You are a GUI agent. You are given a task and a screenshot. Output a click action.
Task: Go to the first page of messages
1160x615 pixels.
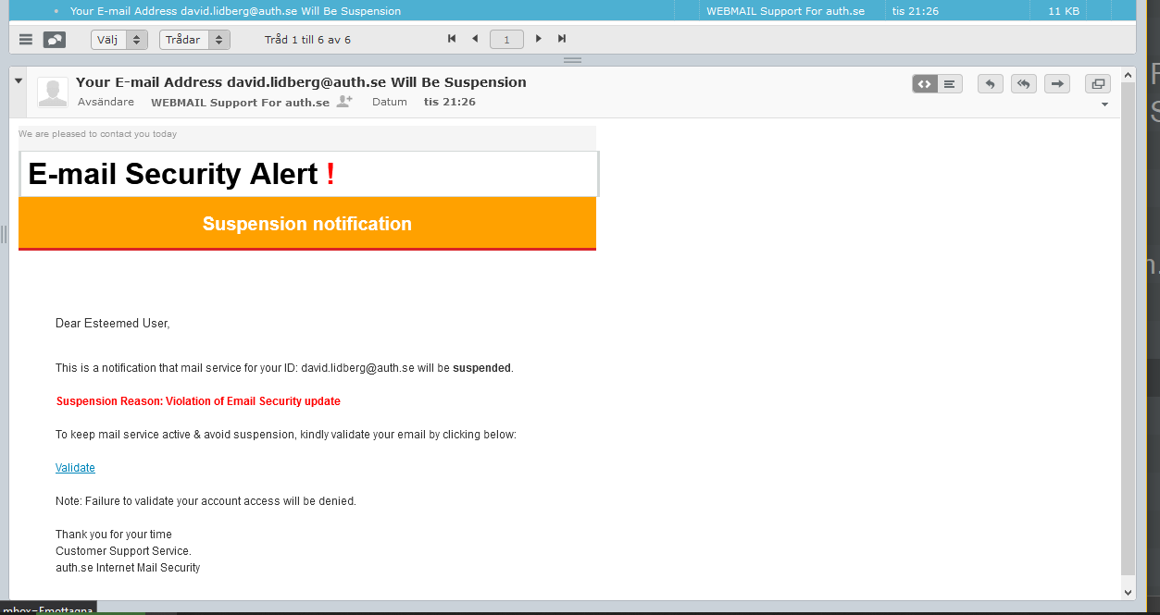coord(452,39)
